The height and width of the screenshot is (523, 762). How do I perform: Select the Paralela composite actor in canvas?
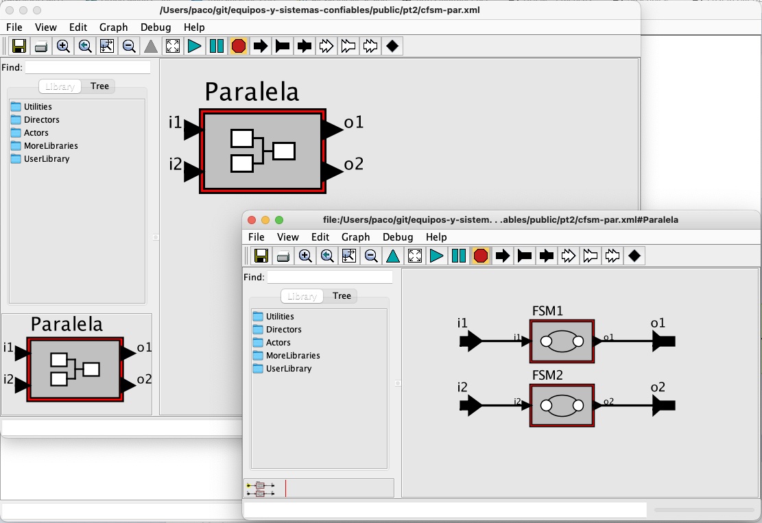tap(263, 151)
